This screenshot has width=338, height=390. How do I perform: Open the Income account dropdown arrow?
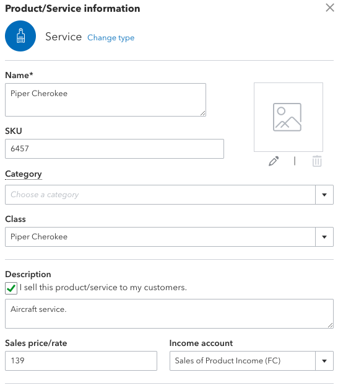[324, 361]
